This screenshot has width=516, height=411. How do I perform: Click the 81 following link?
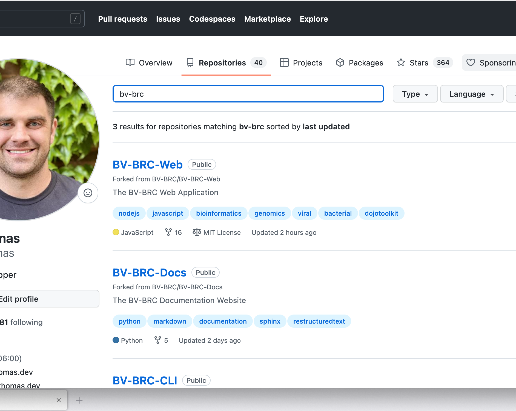click(x=21, y=322)
